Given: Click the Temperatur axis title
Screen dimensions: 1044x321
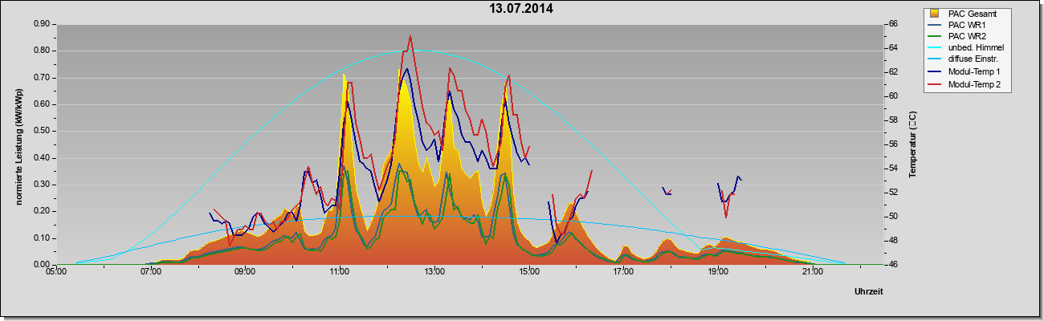Looking at the screenshot, I should coord(912,144).
